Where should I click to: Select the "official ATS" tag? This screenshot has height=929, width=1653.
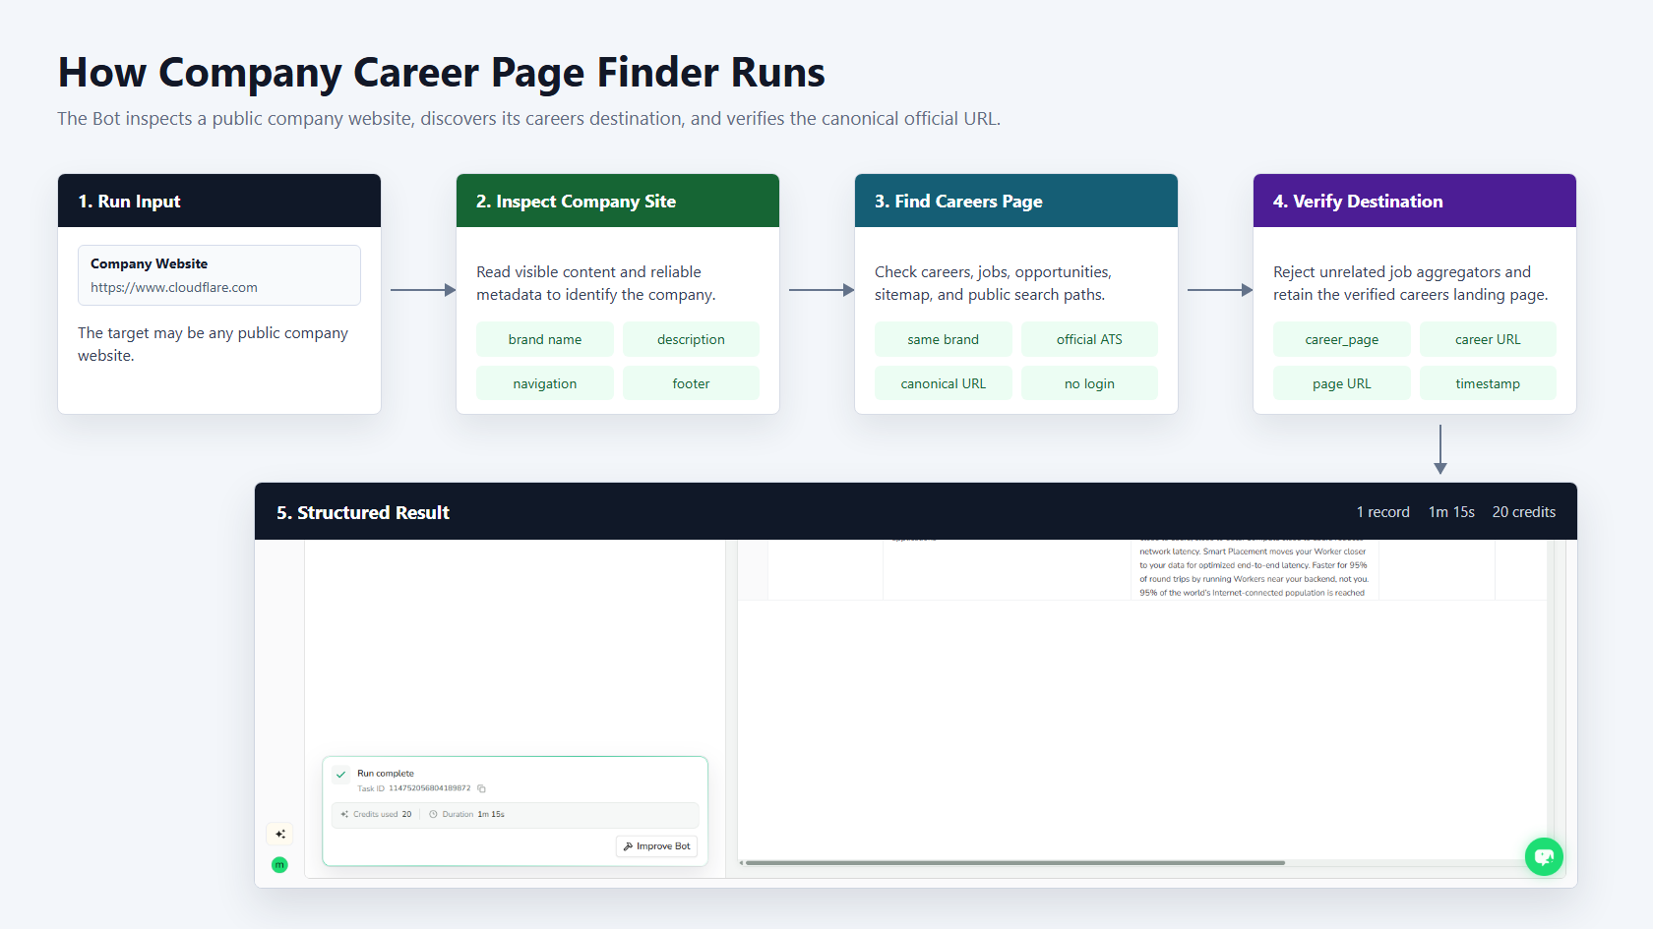tap(1089, 339)
